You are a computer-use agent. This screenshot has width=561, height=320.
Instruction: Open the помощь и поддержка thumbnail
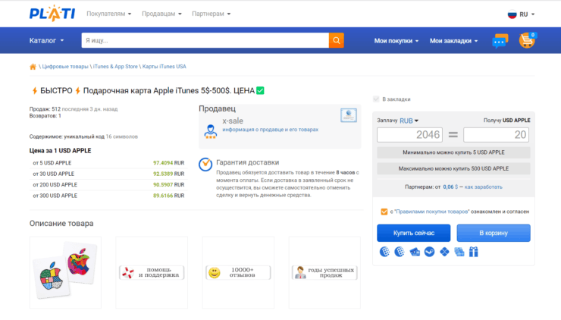pos(152,272)
